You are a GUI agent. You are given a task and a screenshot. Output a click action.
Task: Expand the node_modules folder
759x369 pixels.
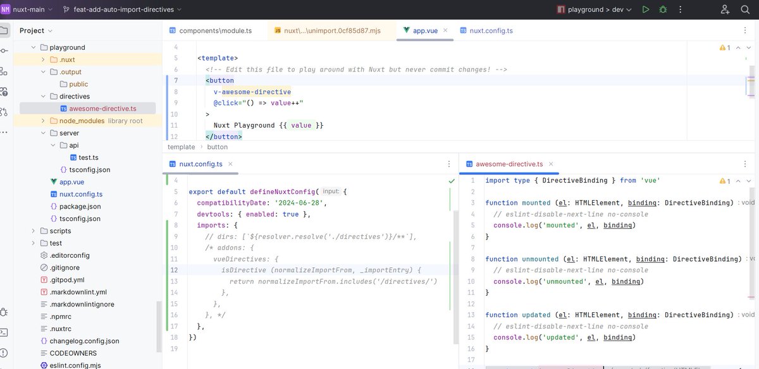point(44,121)
